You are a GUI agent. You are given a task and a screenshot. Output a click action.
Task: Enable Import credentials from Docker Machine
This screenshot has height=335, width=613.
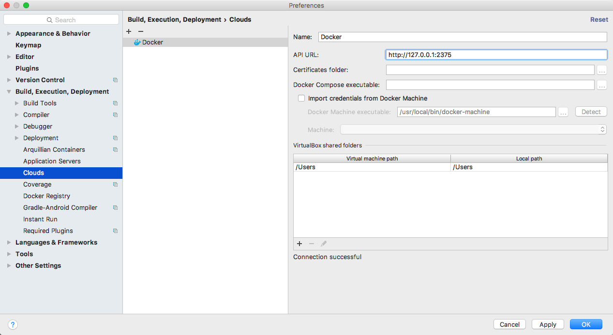click(x=301, y=98)
